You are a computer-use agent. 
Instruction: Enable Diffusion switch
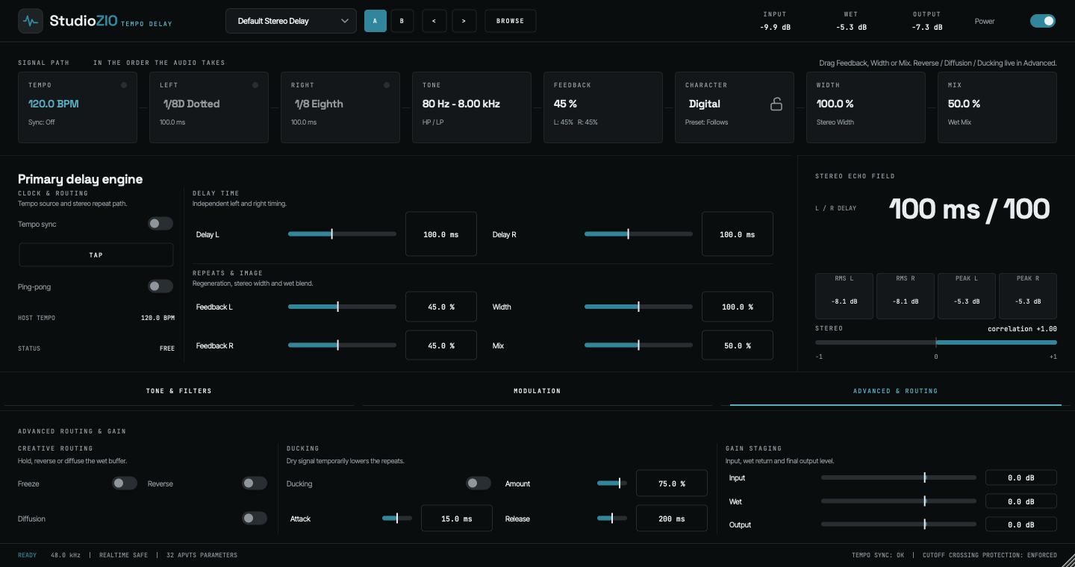click(x=255, y=519)
